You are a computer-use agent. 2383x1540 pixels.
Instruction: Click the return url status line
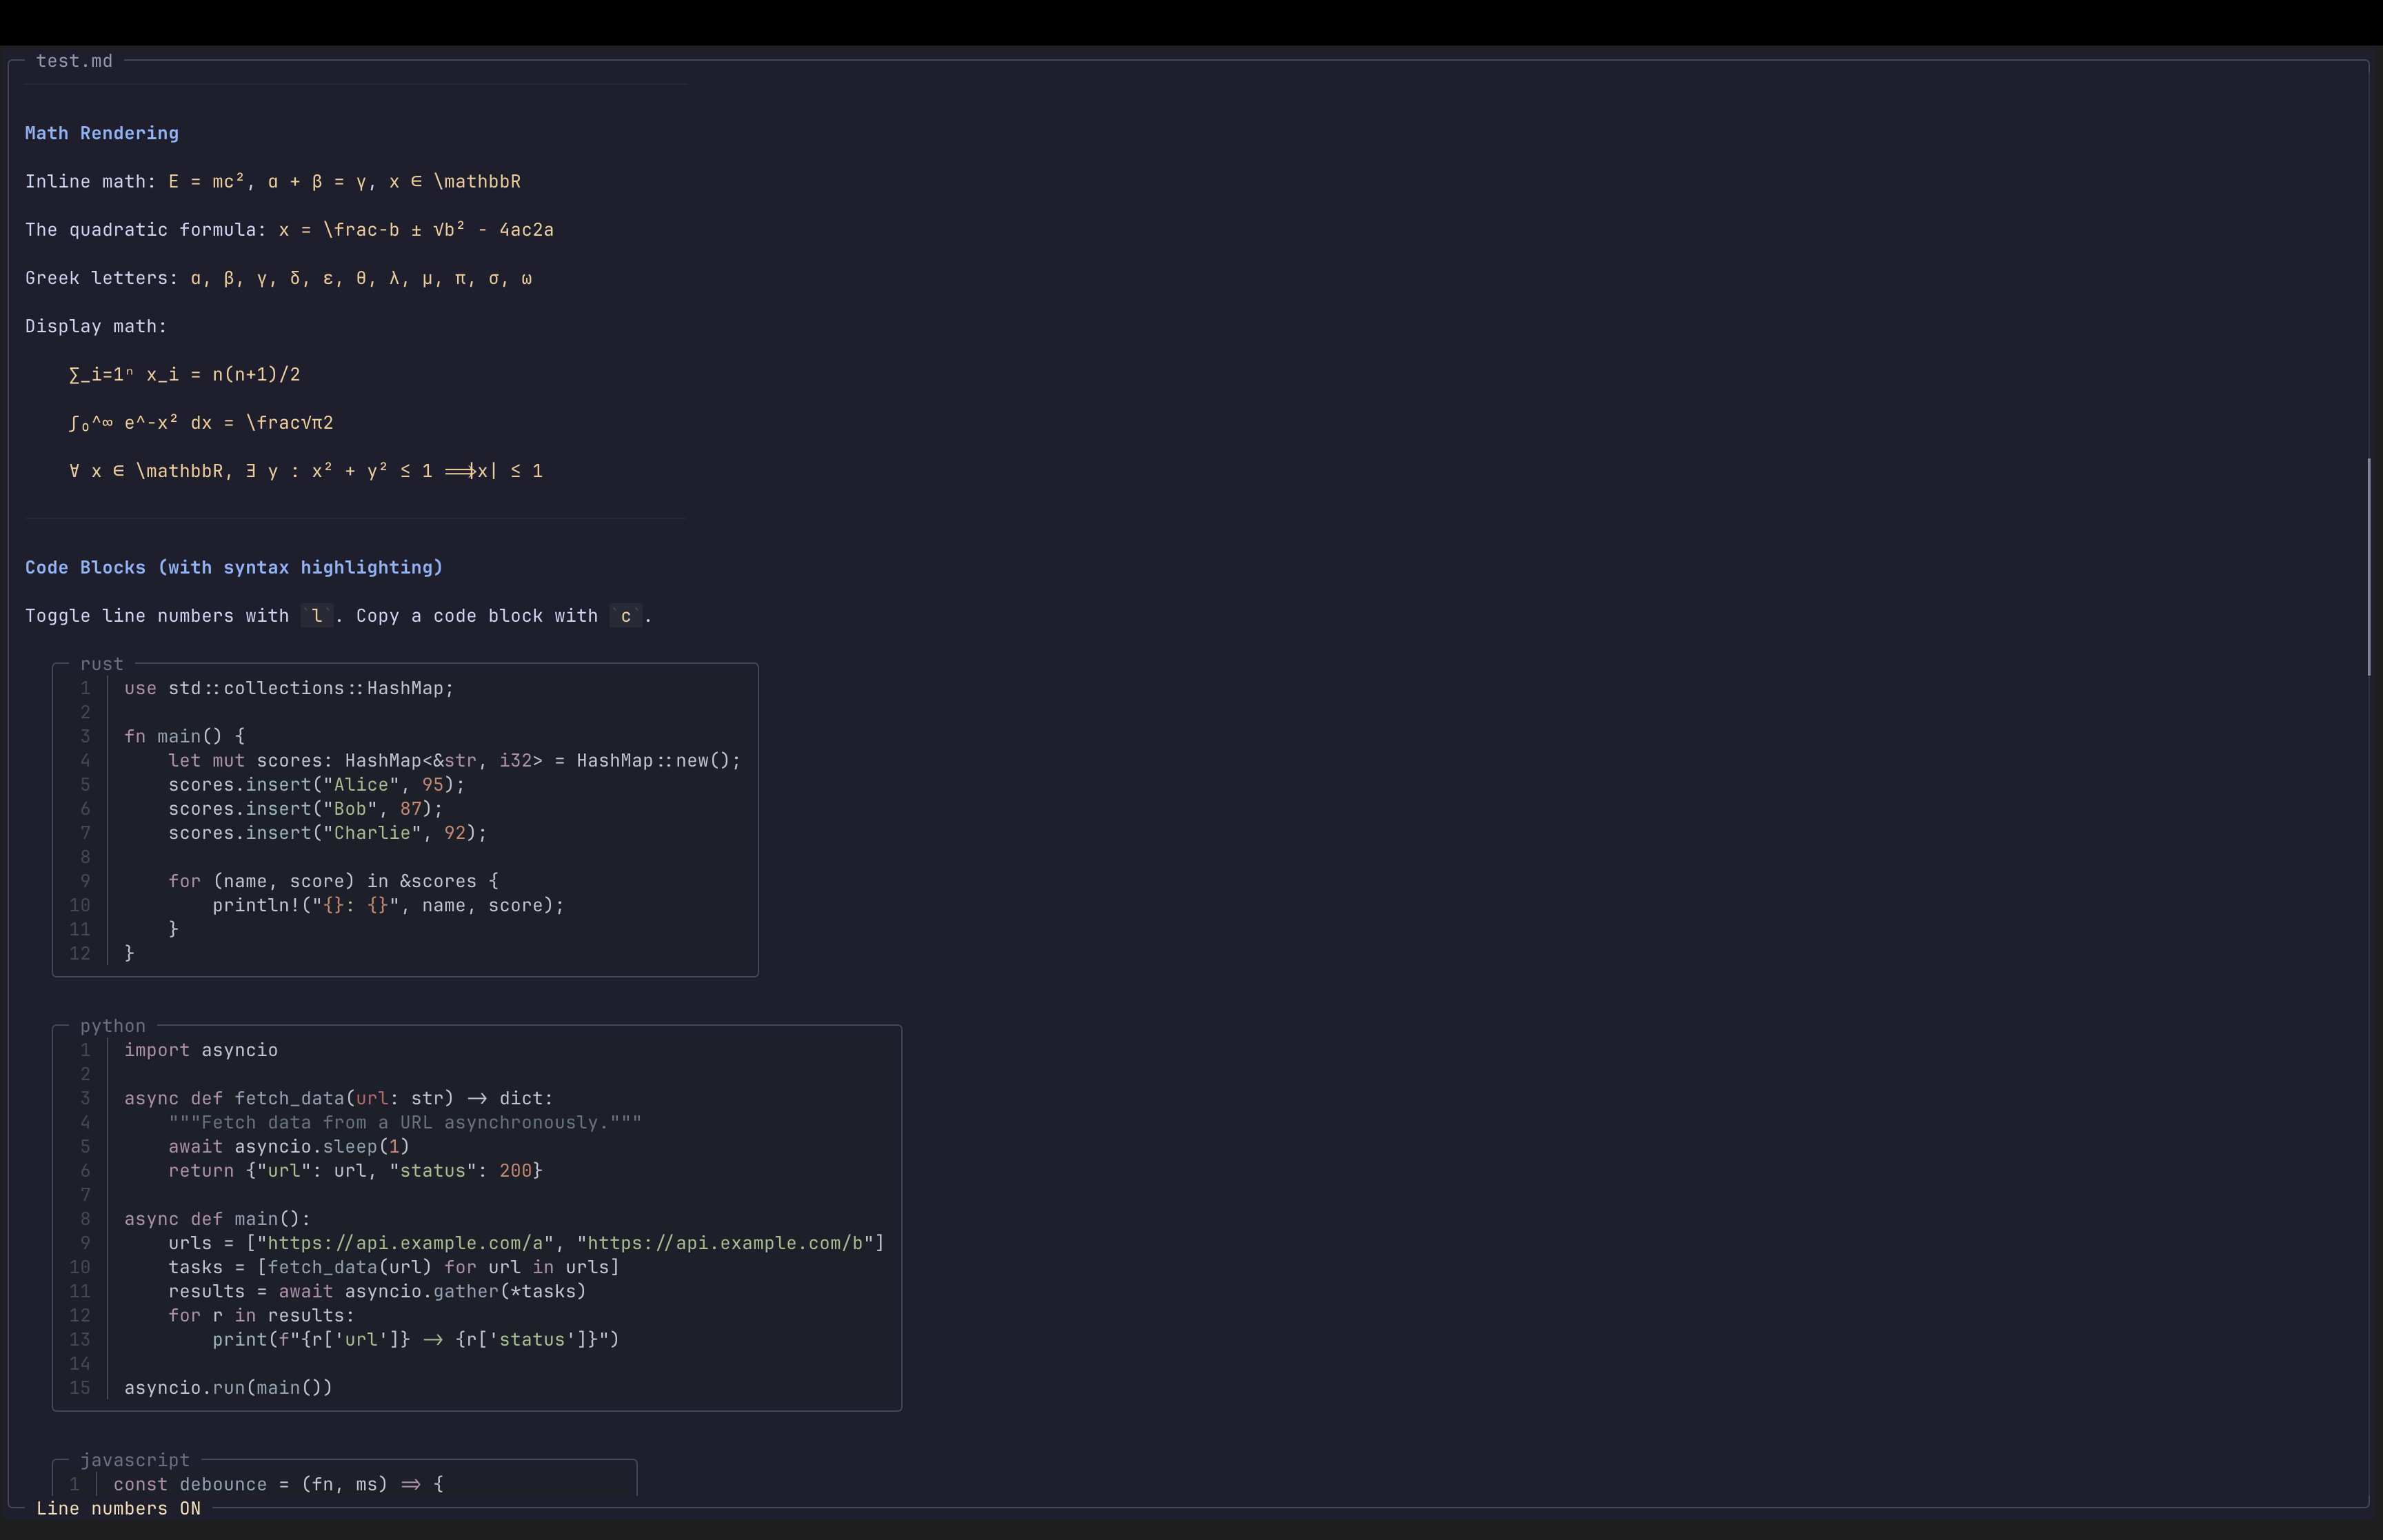pyautogui.click(x=356, y=1170)
